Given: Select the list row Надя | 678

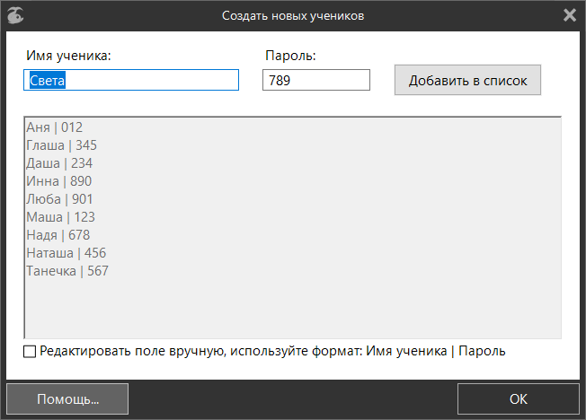Looking at the screenshot, I should click(x=58, y=235).
